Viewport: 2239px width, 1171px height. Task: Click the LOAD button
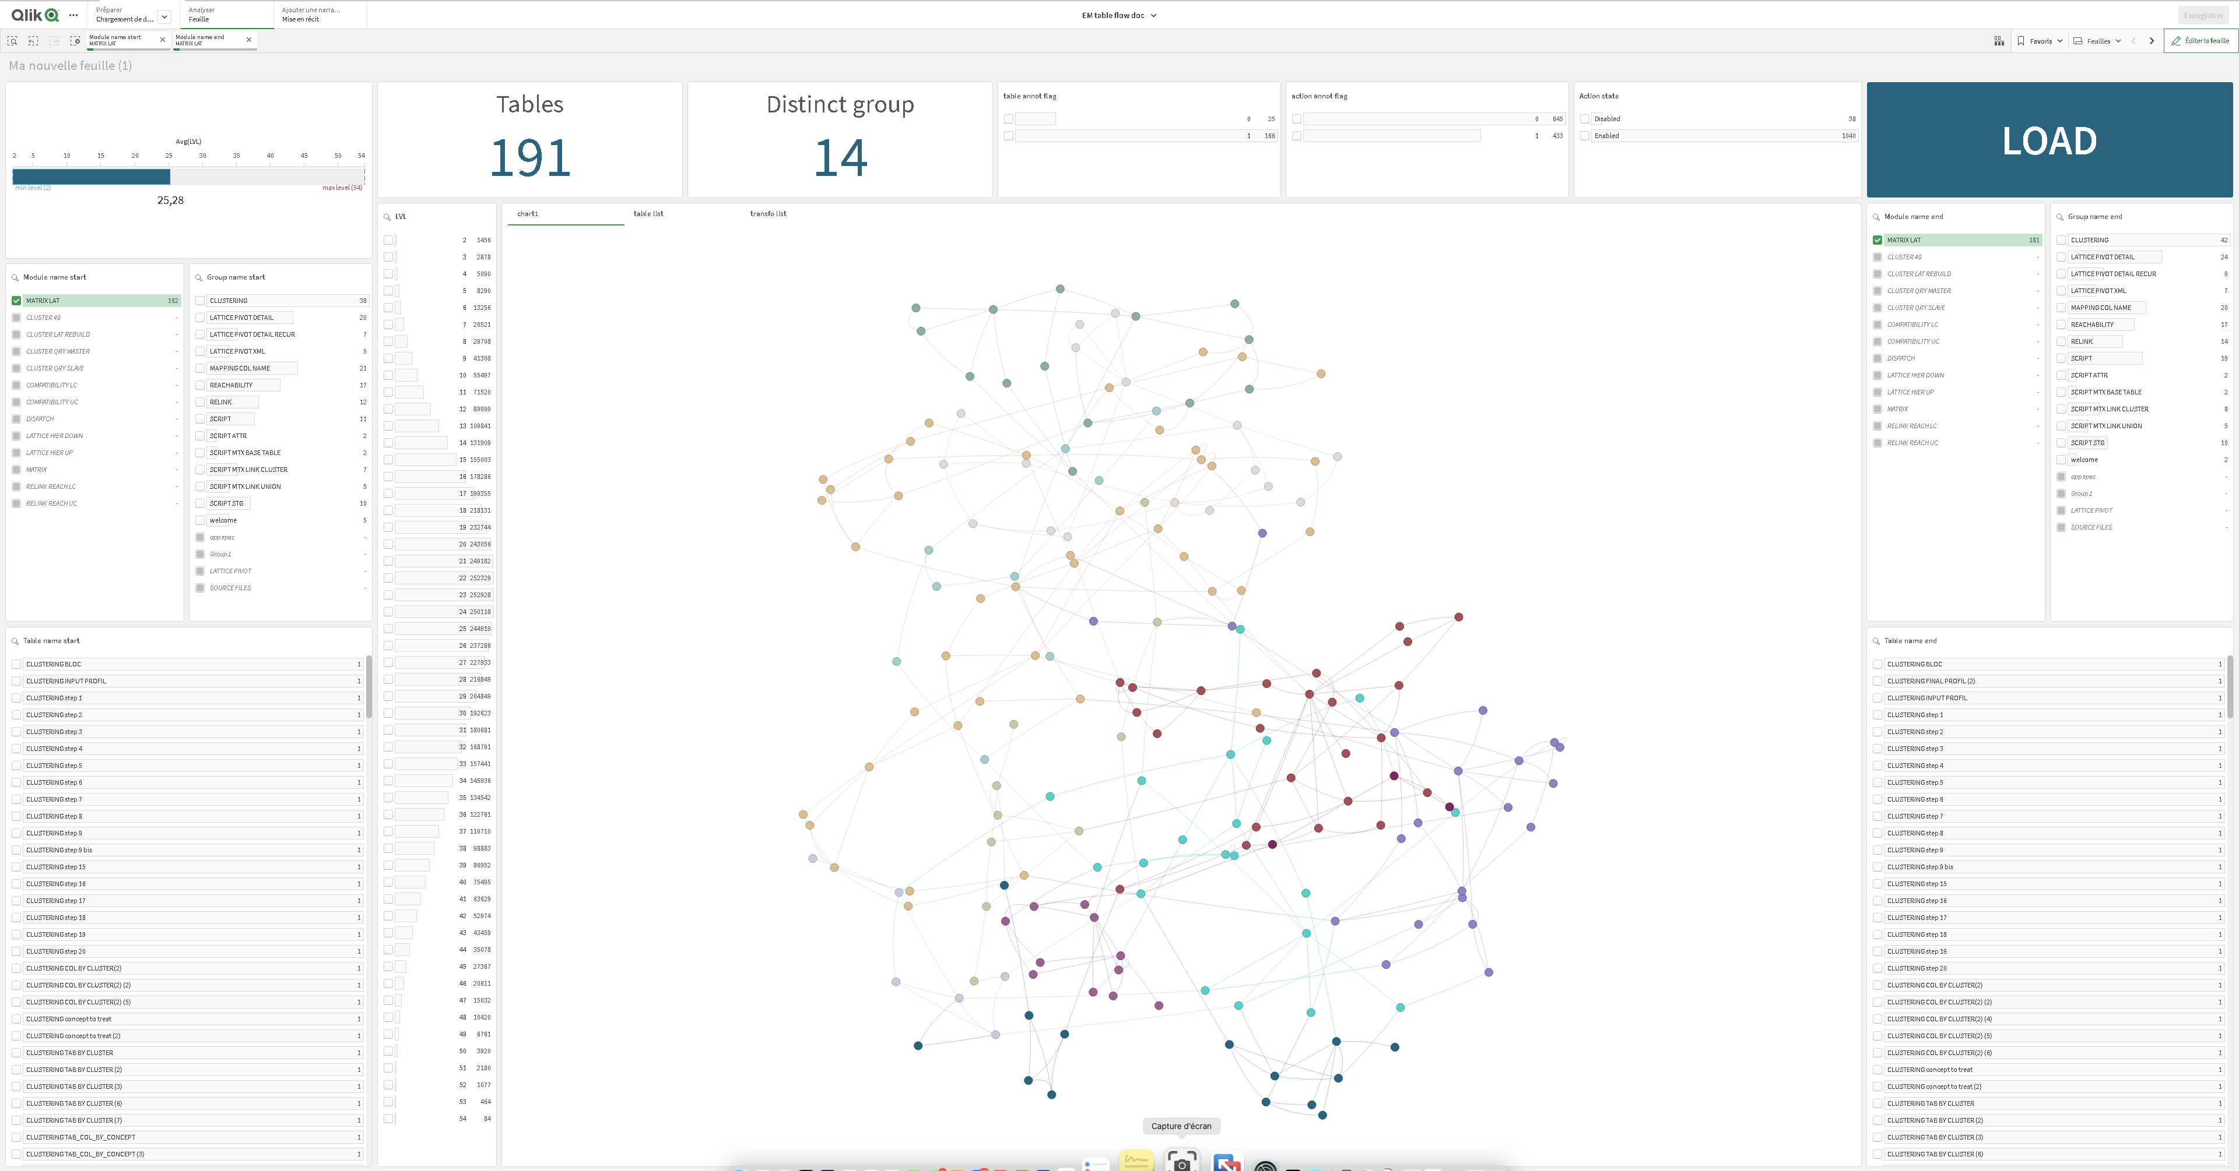pyautogui.click(x=2050, y=140)
